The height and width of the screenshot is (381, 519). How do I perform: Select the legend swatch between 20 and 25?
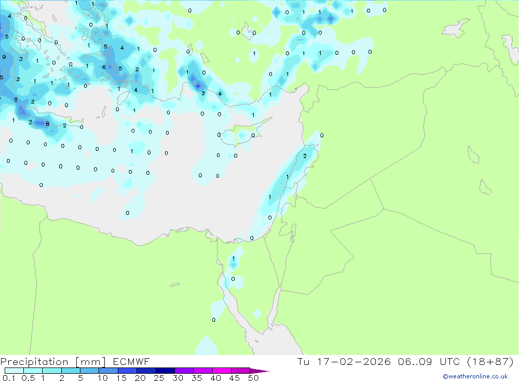[x=146, y=371]
